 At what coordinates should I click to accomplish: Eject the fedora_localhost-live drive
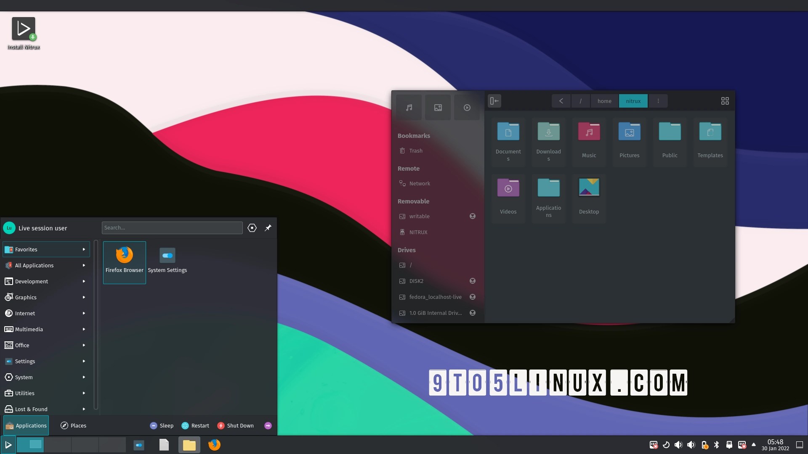pyautogui.click(x=473, y=297)
